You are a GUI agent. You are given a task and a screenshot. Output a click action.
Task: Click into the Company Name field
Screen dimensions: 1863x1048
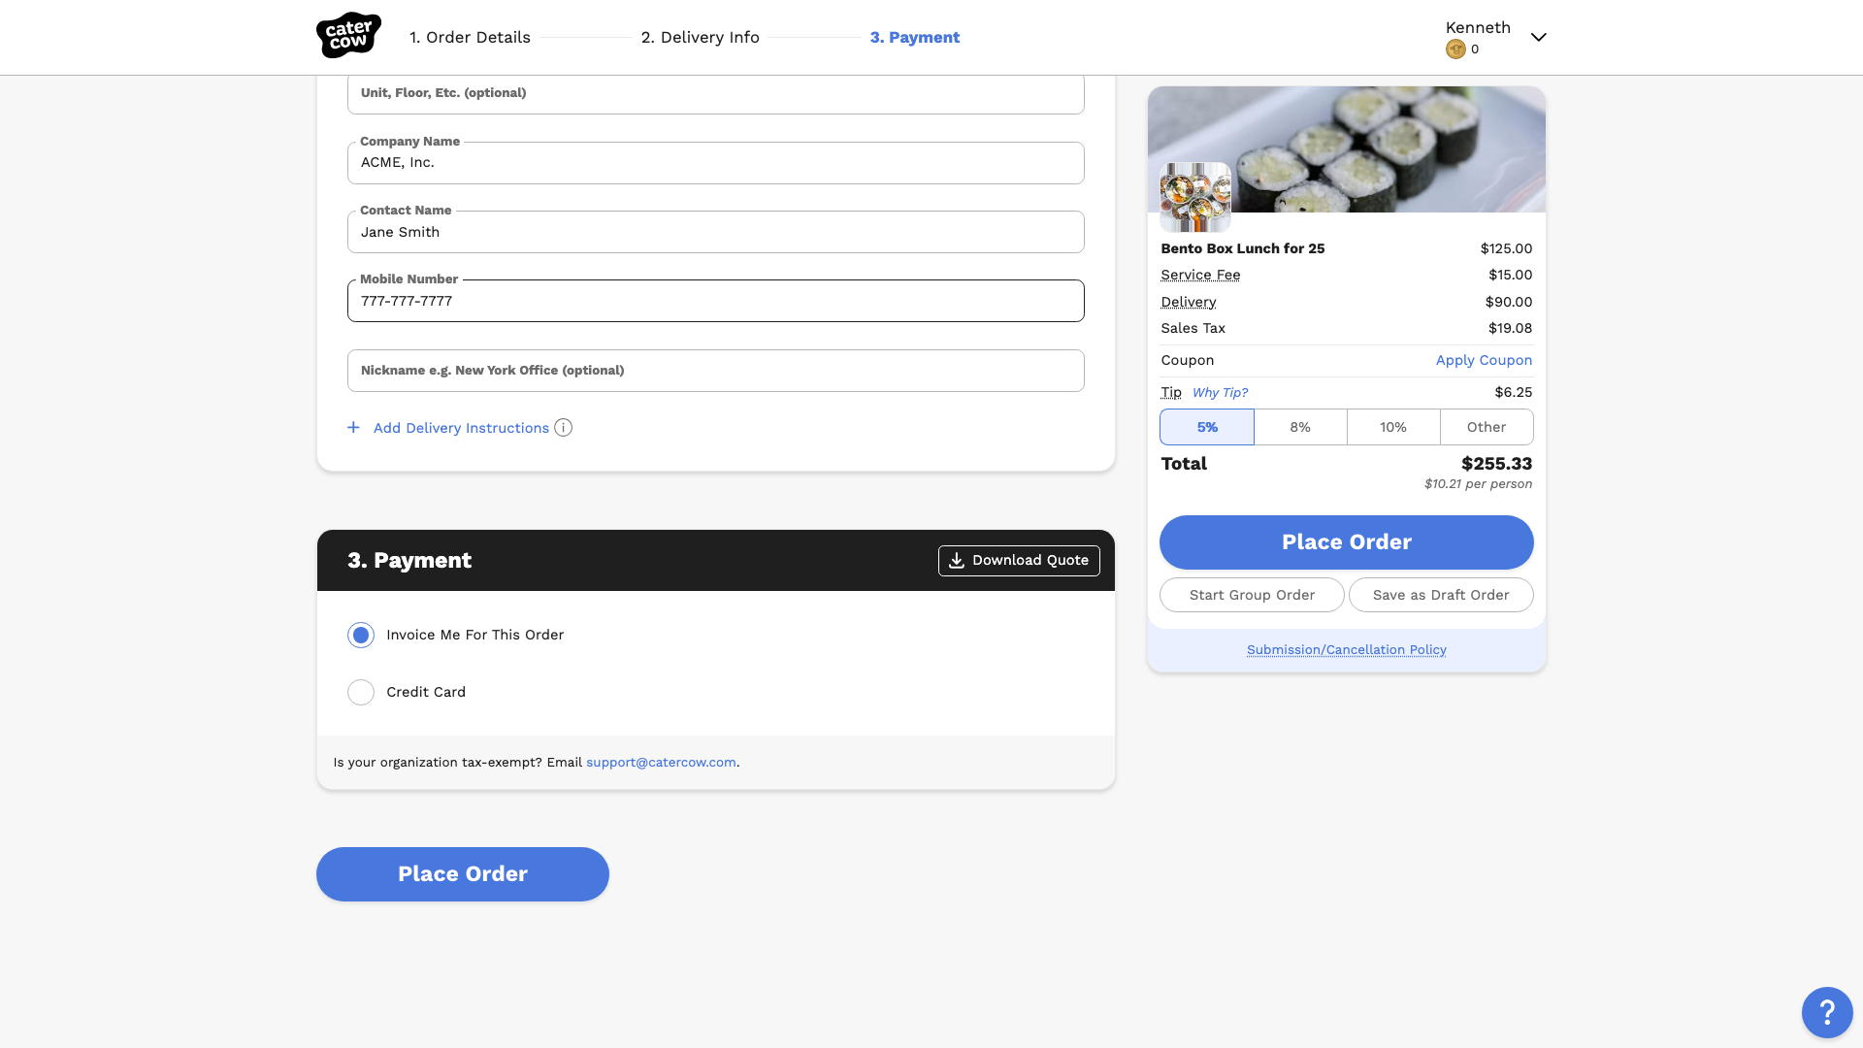coord(716,163)
